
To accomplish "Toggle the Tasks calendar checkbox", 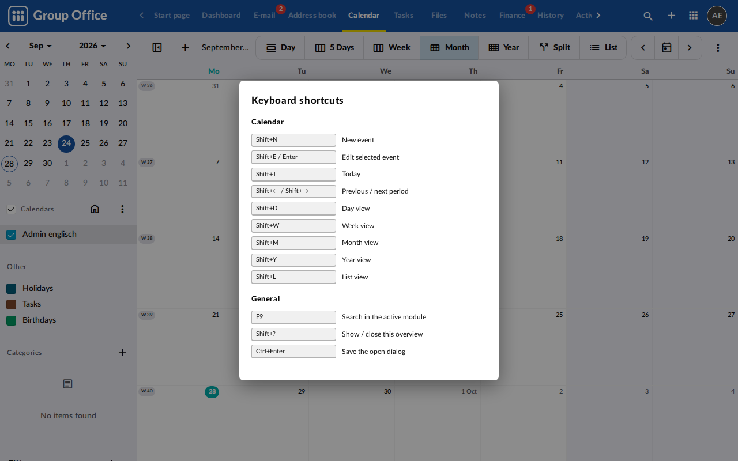I will coord(11,304).
